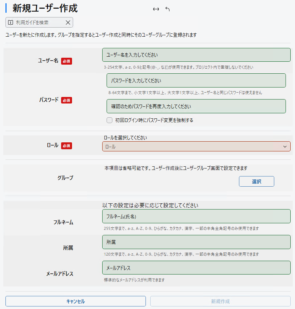Click the 所属 field label on the left
Image resolution: width=295 pixels, height=309 pixels.
pos(68,248)
